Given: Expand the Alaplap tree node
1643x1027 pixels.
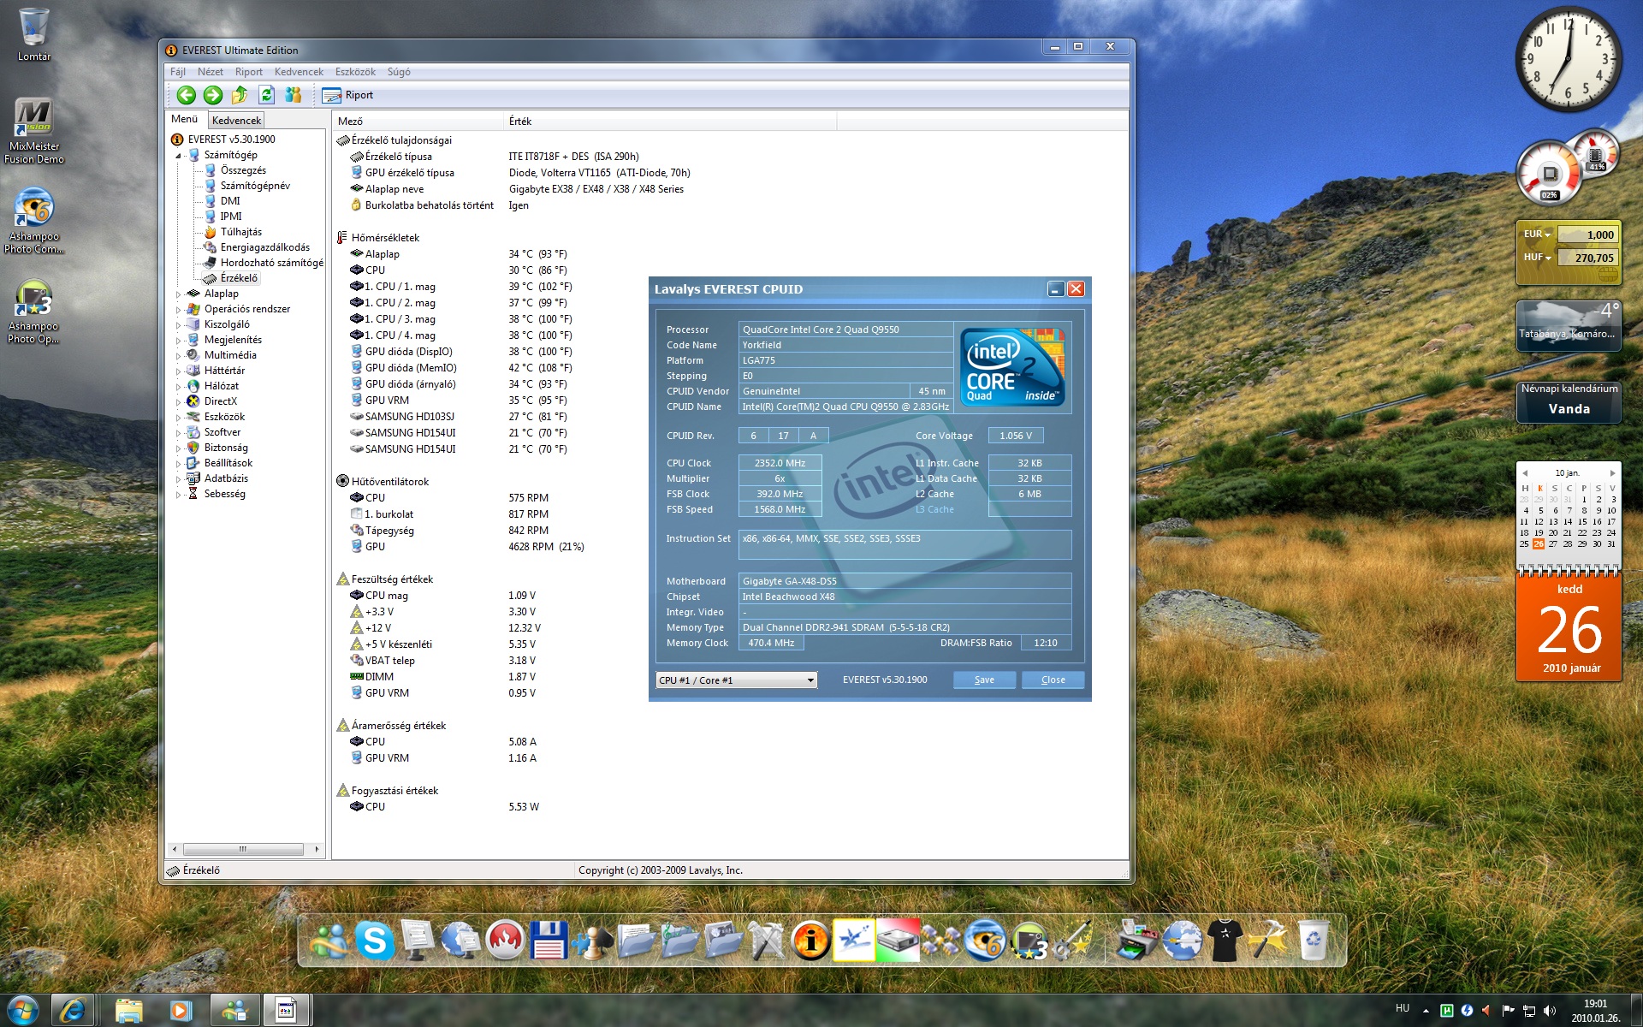Looking at the screenshot, I should [179, 294].
